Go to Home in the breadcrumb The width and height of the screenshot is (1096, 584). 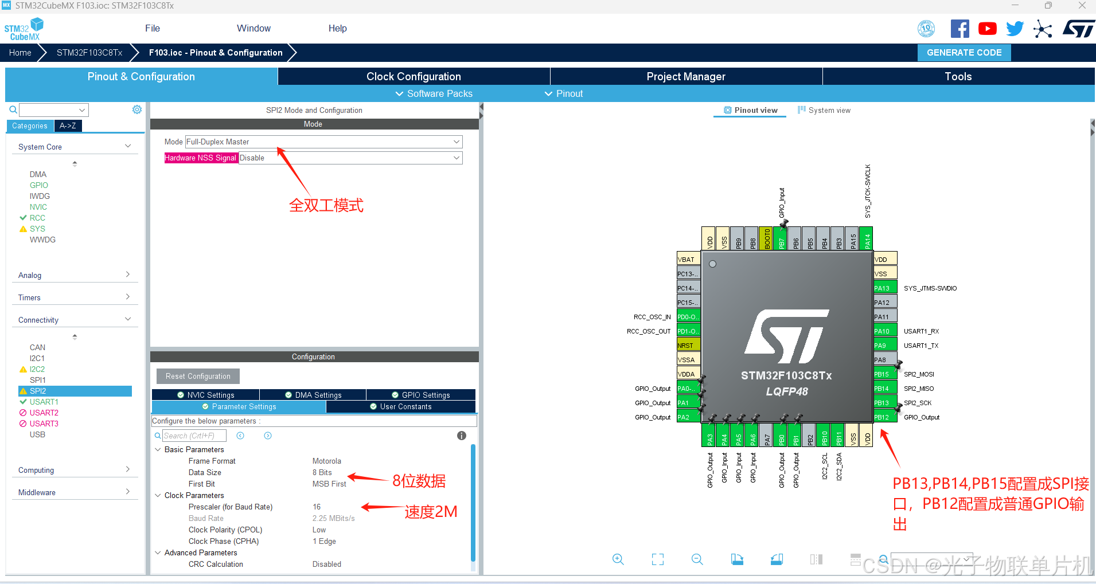pos(20,52)
